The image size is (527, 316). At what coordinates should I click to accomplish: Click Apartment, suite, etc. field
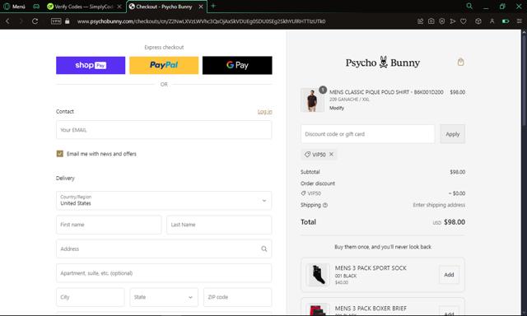tap(164, 273)
